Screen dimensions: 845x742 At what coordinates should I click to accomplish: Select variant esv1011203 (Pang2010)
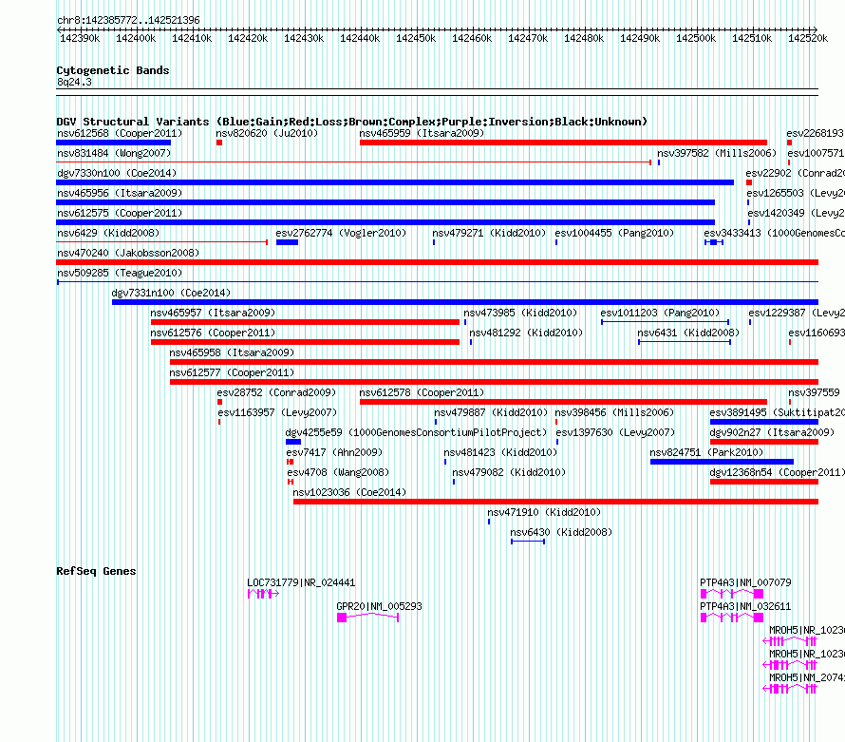660,313
